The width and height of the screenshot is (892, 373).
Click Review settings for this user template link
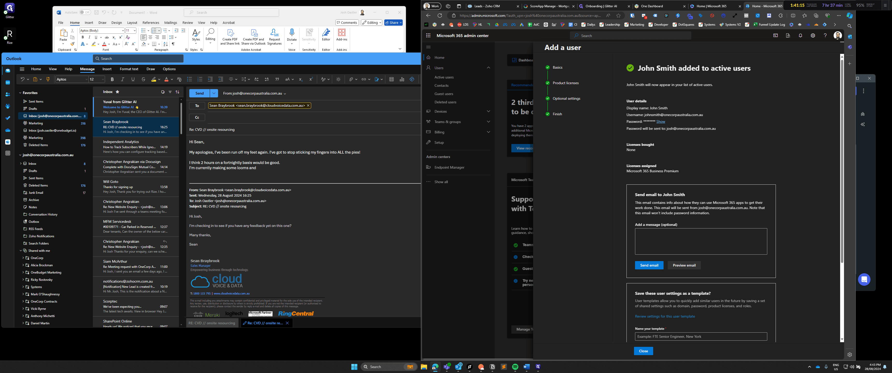(665, 316)
